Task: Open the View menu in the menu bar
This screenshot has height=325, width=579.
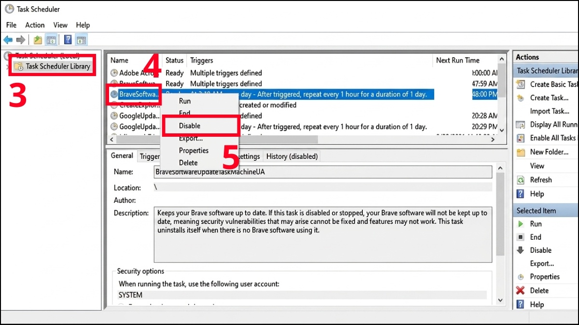Action: tap(60, 25)
